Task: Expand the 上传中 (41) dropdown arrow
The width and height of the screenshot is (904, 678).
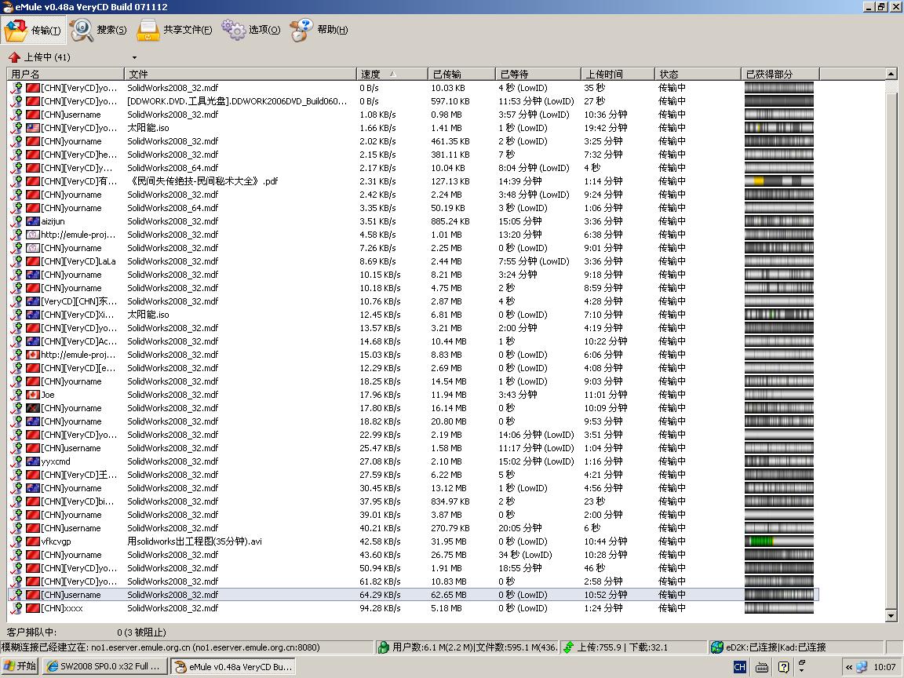Action: [134, 57]
